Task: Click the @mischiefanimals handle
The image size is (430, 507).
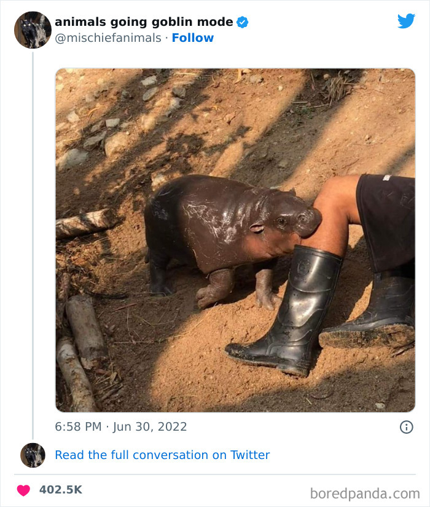Action: tap(106, 38)
